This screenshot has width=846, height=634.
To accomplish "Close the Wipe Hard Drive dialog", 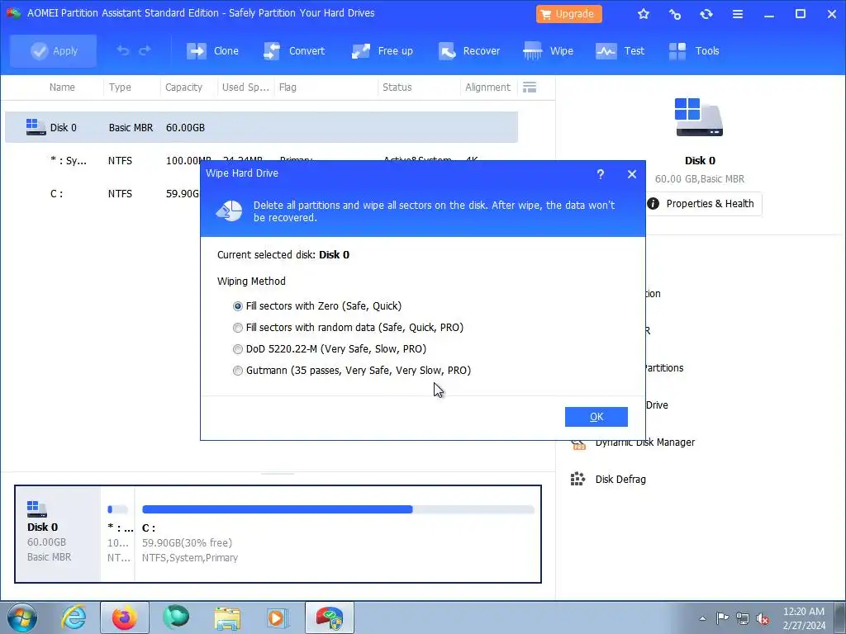I will click(x=632, y=174).
